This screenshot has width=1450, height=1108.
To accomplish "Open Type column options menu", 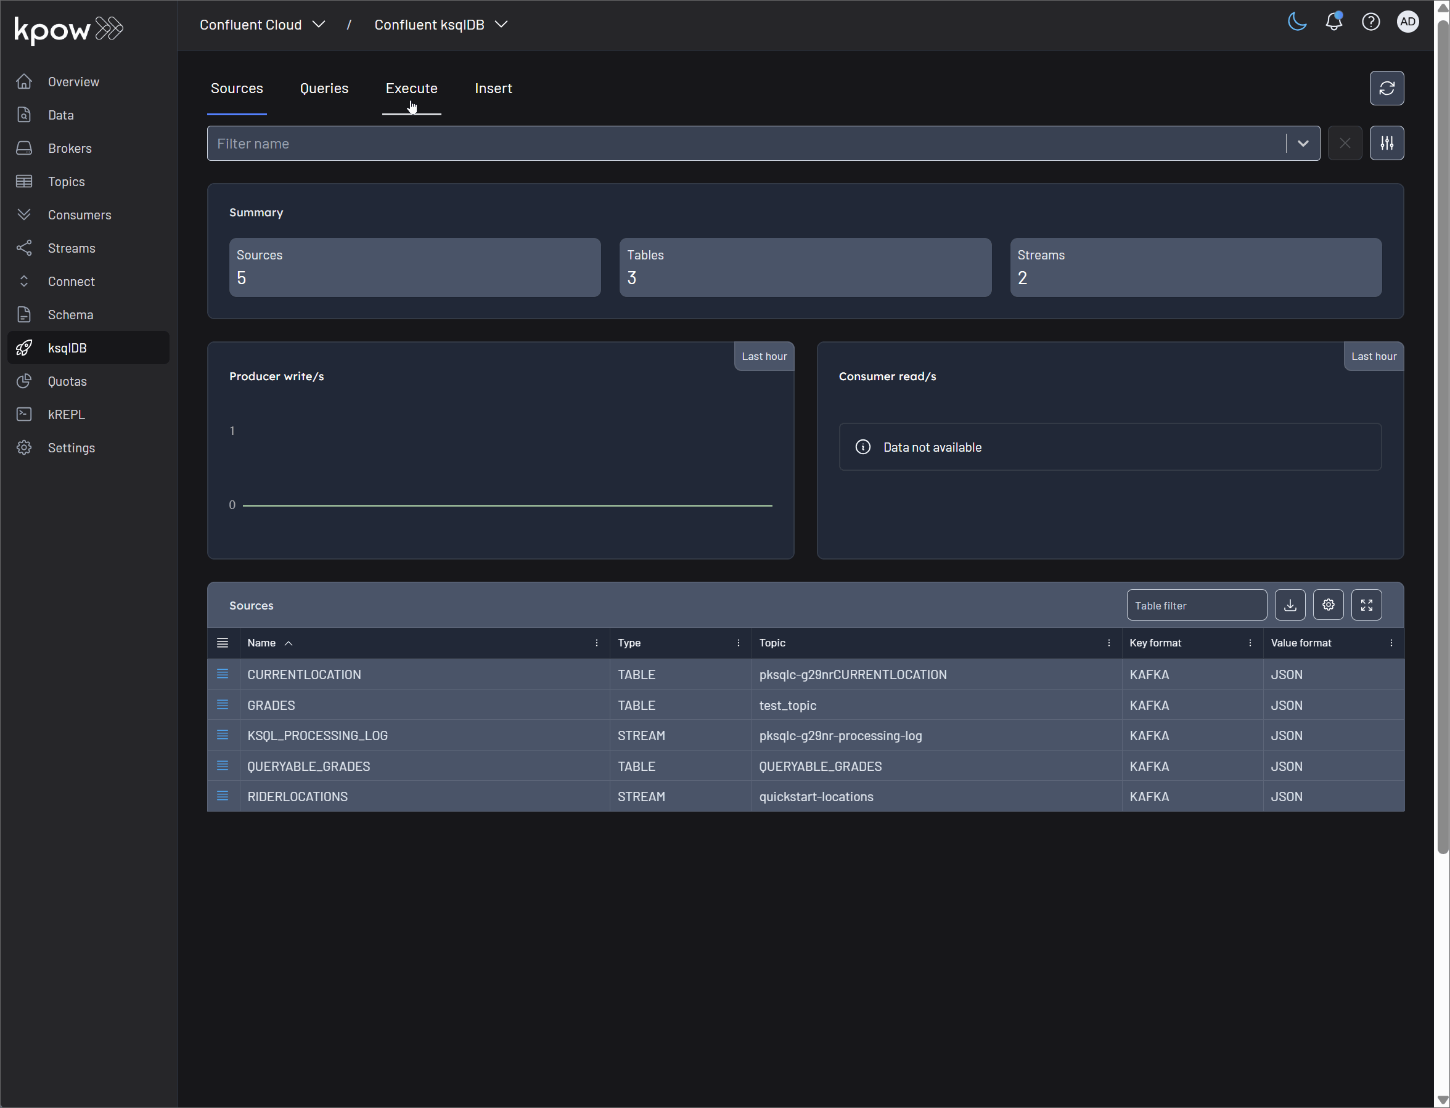I will (x=738, y=643).
